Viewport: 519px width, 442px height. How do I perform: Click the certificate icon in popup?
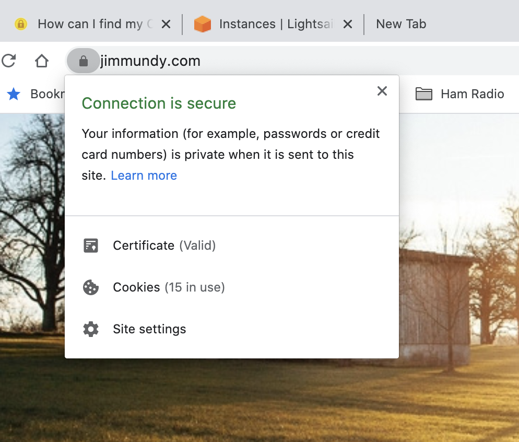pyautogui.click(x=91, y=246)
